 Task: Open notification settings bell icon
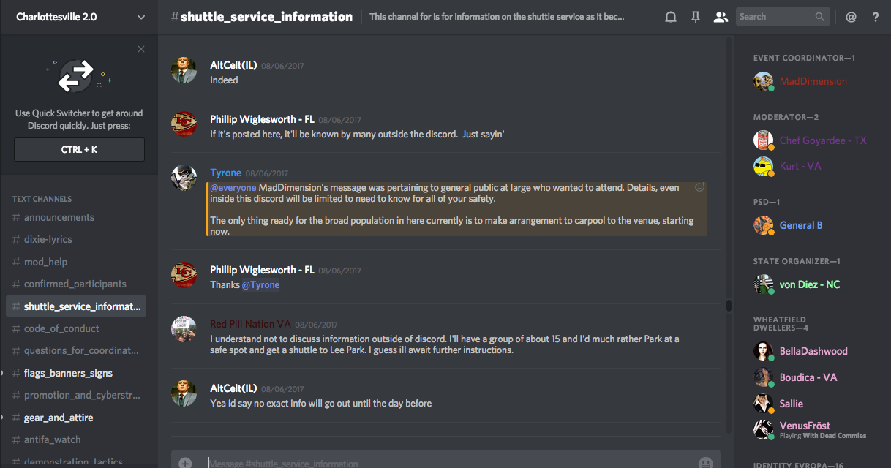[x=670, y=17]
